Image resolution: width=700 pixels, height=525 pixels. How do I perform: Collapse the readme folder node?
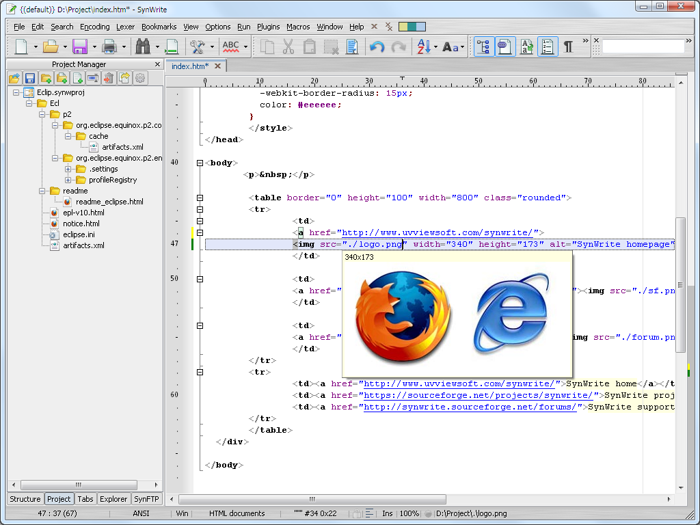point(42,191)
